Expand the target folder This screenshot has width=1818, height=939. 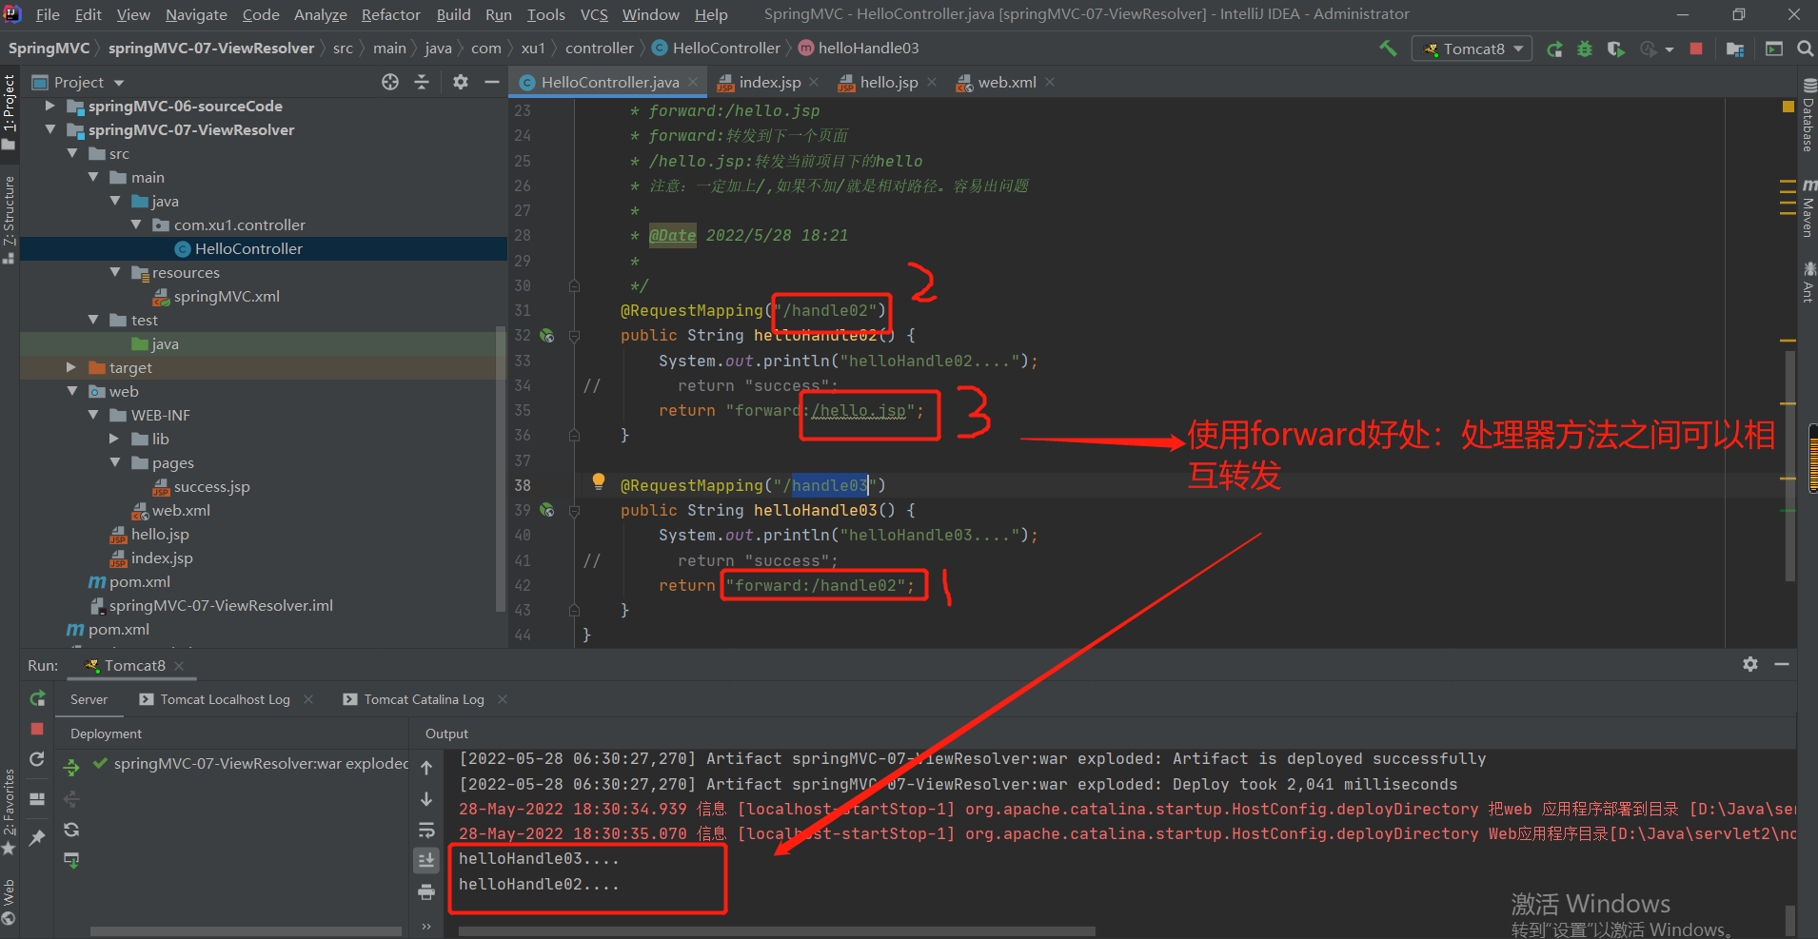click(71, 367)
